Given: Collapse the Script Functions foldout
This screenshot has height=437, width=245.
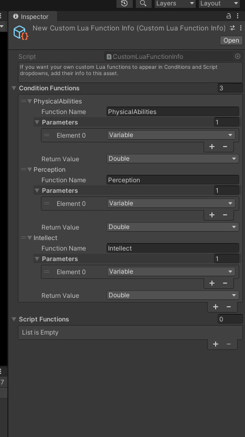Looking at the screenshot, I should click(14, 319).
